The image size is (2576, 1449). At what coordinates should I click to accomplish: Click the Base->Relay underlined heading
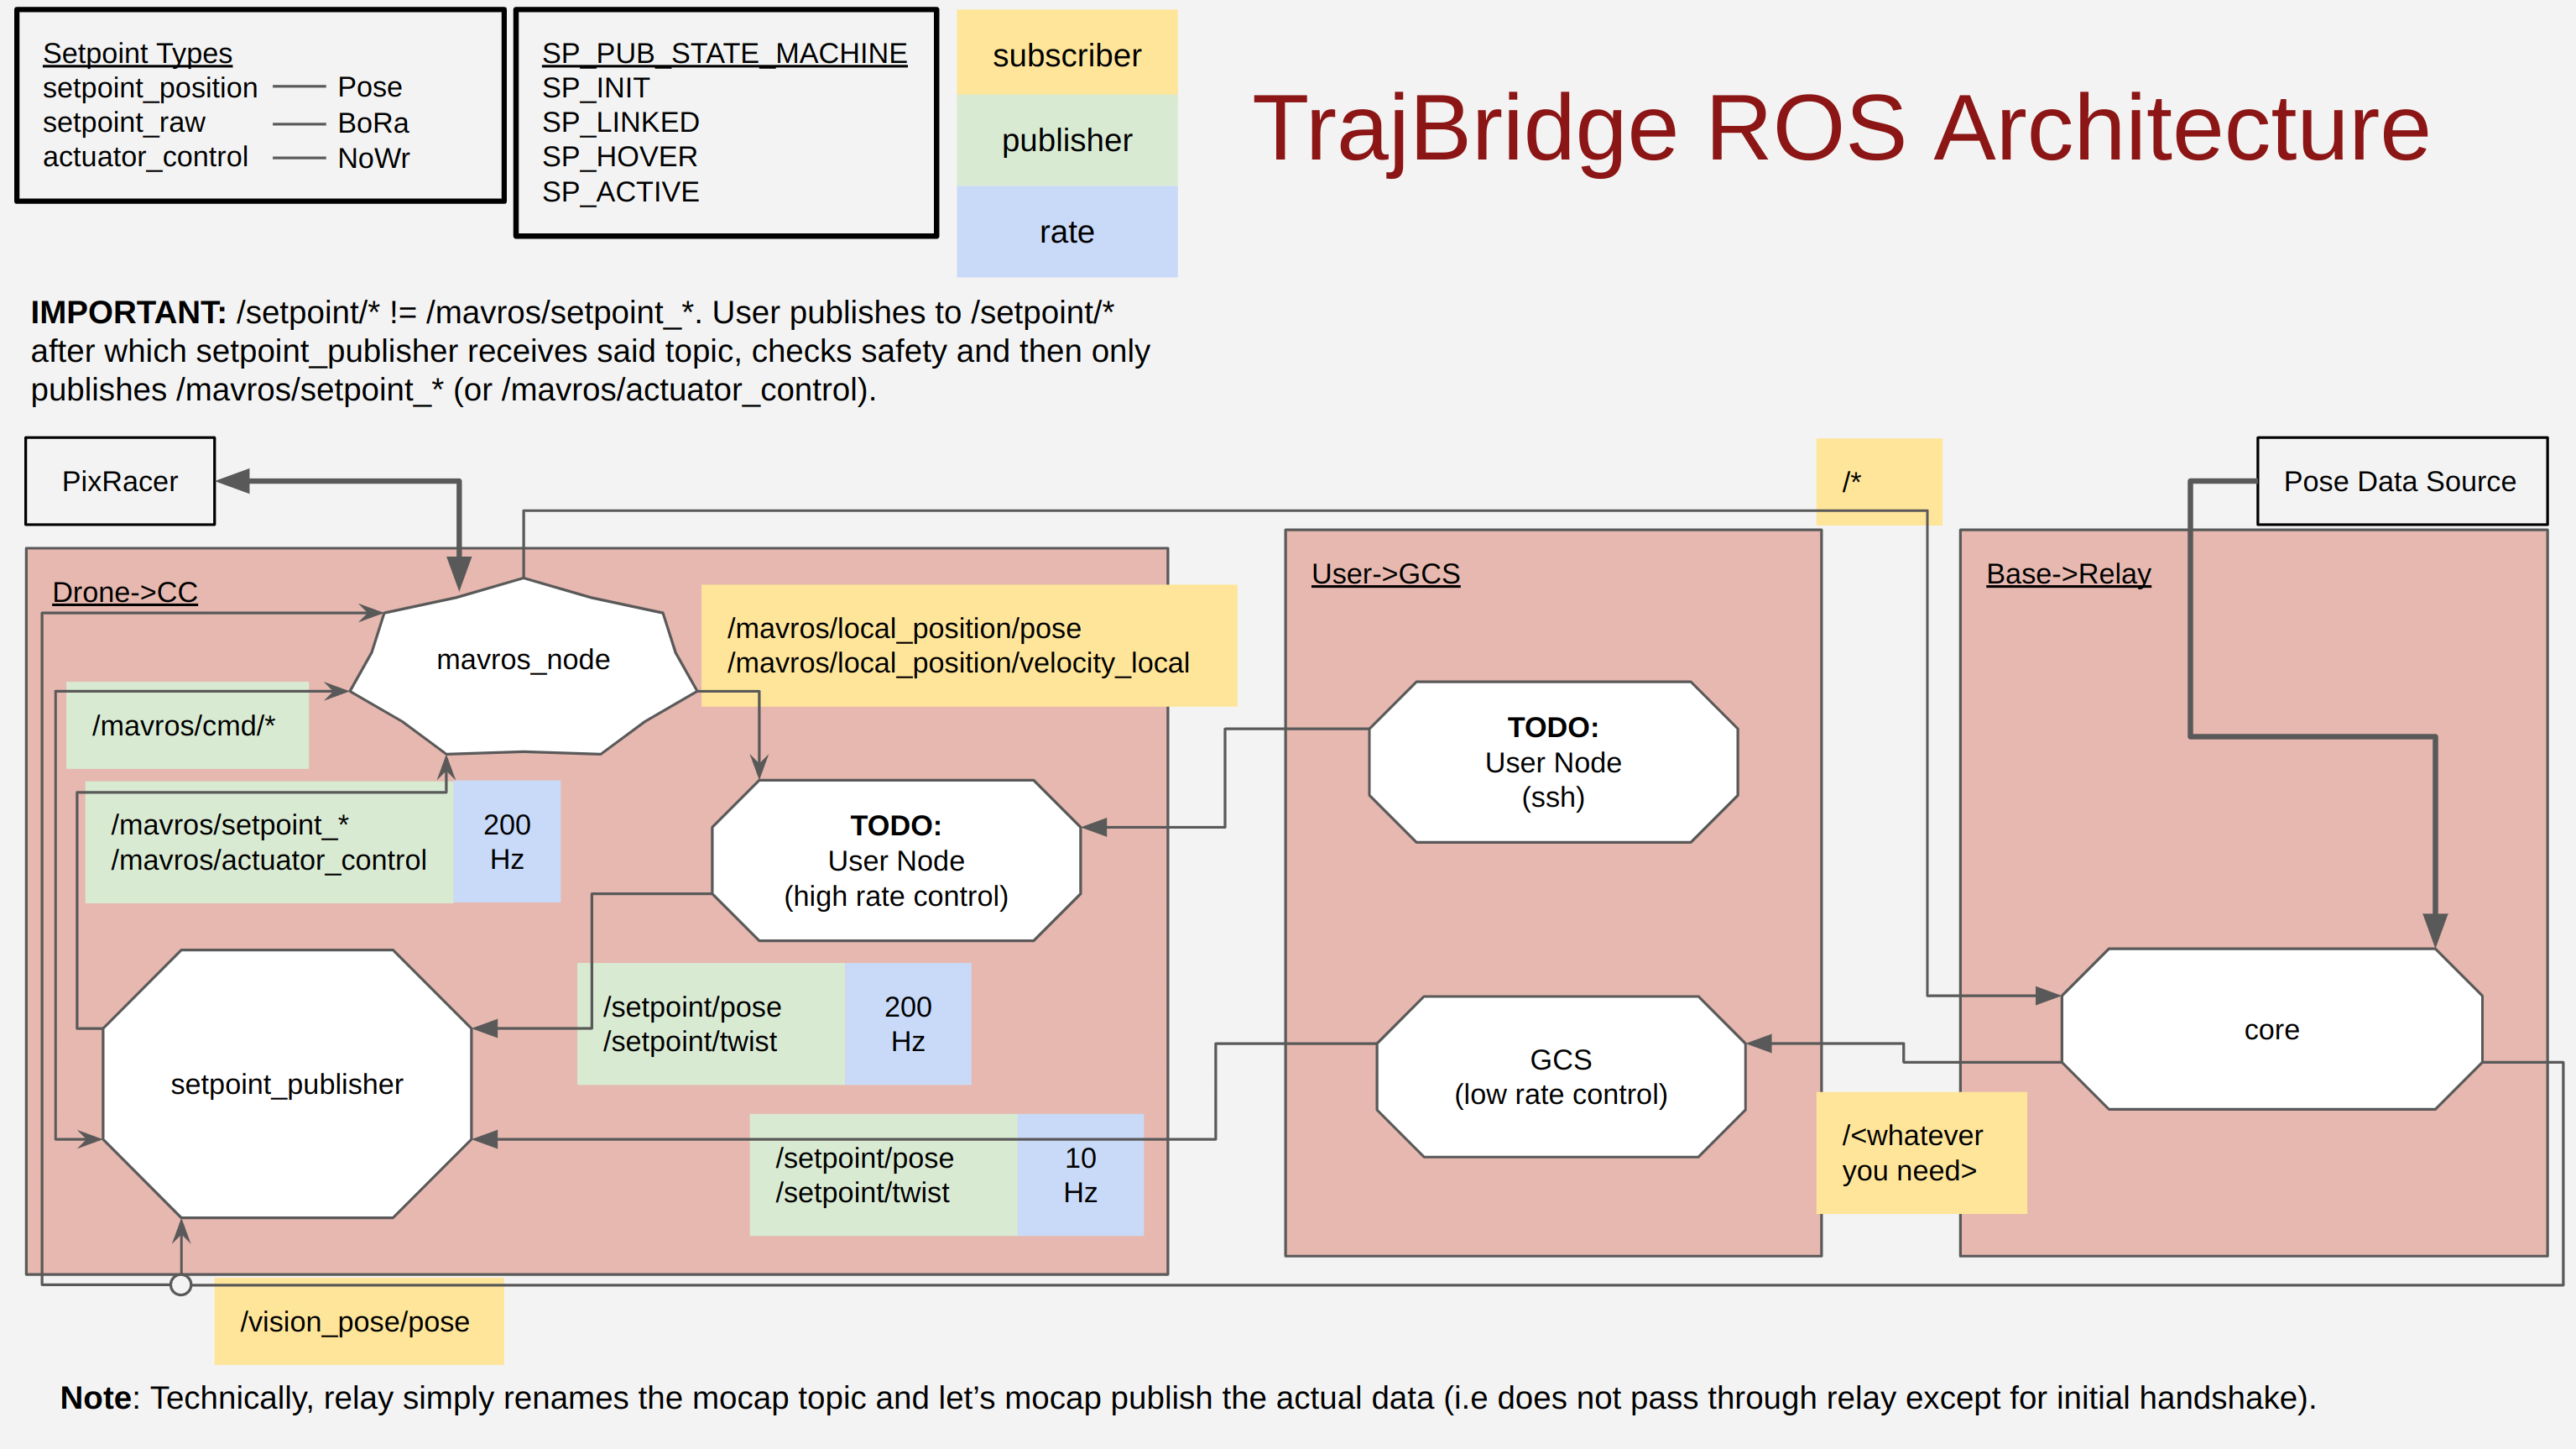pyautogui.click(x=2067, y=573)
